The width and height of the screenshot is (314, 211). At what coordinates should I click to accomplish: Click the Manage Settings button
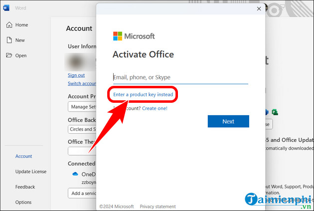(82, 107)
